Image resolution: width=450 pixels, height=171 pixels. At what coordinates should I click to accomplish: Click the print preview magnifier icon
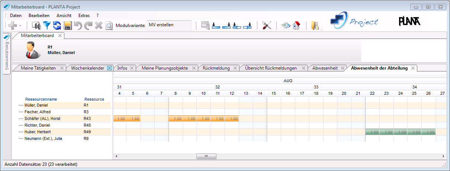click(109, 25)
